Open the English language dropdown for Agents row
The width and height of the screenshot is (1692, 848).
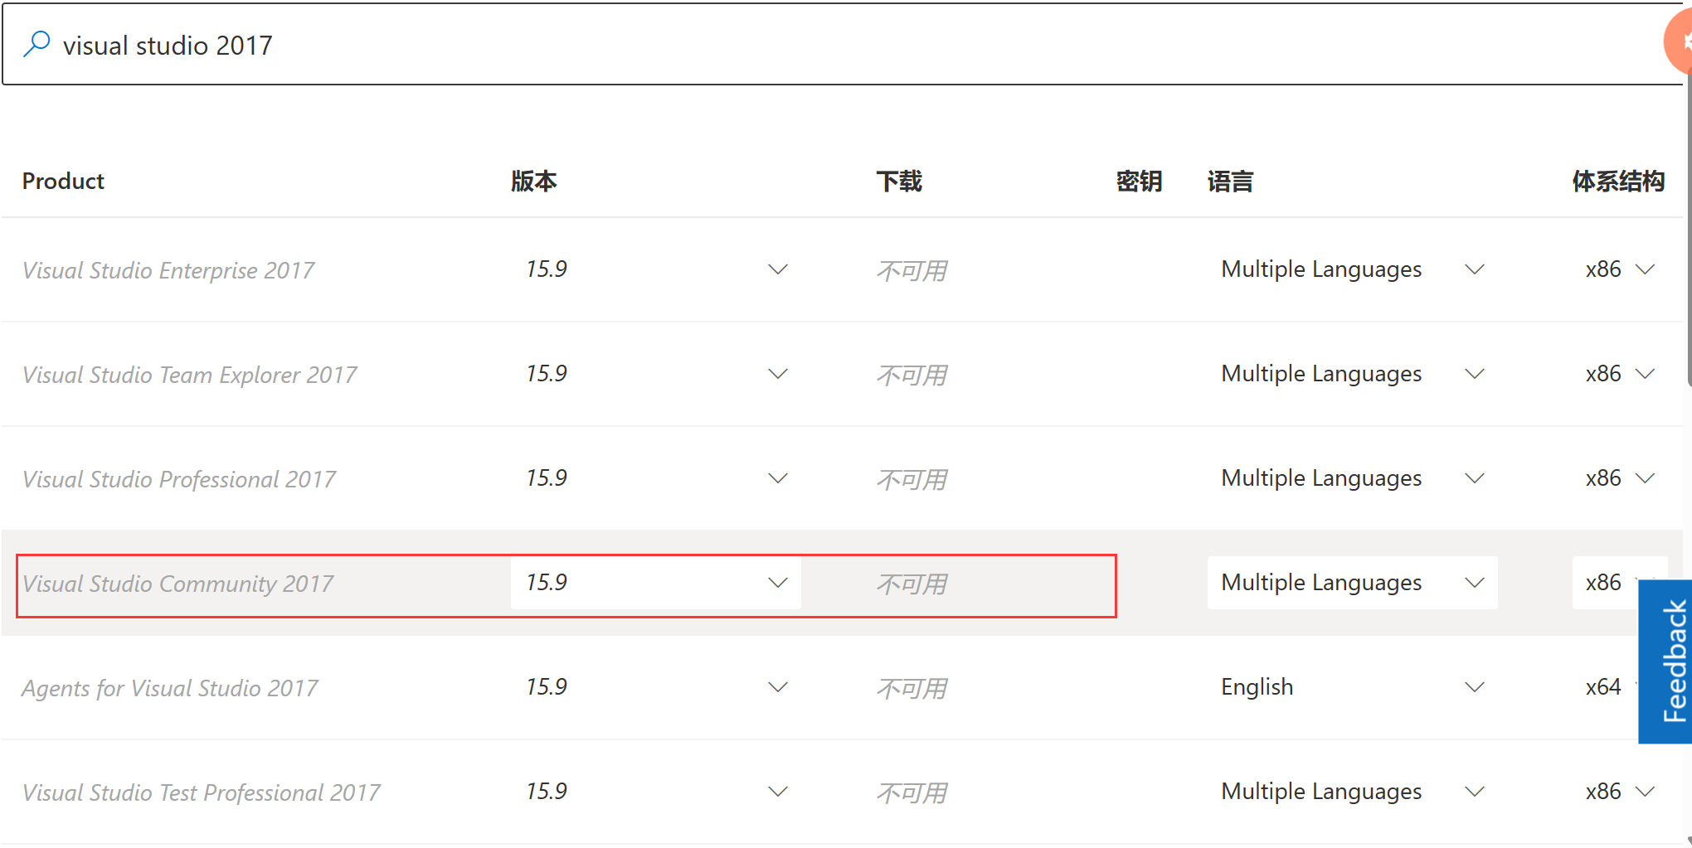[1352, 687]
